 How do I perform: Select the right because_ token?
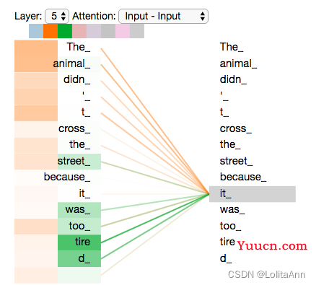point(243,177)
